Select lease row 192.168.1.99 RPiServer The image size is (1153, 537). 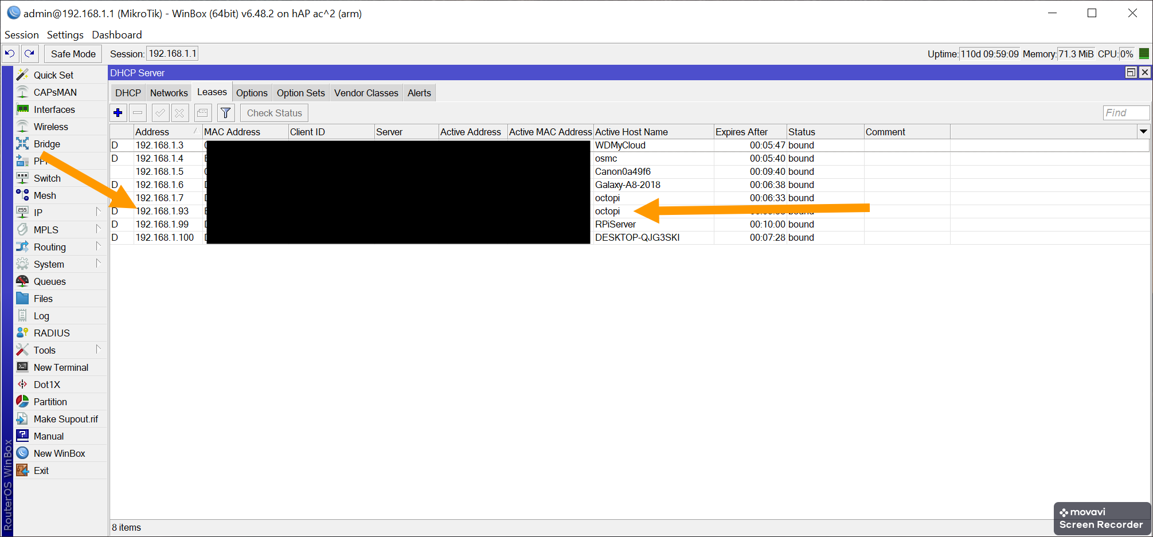click(x=630, y=225)
